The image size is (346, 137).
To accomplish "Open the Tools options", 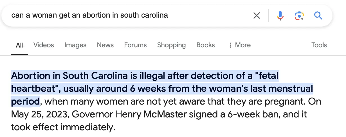I will coord(319,45).
